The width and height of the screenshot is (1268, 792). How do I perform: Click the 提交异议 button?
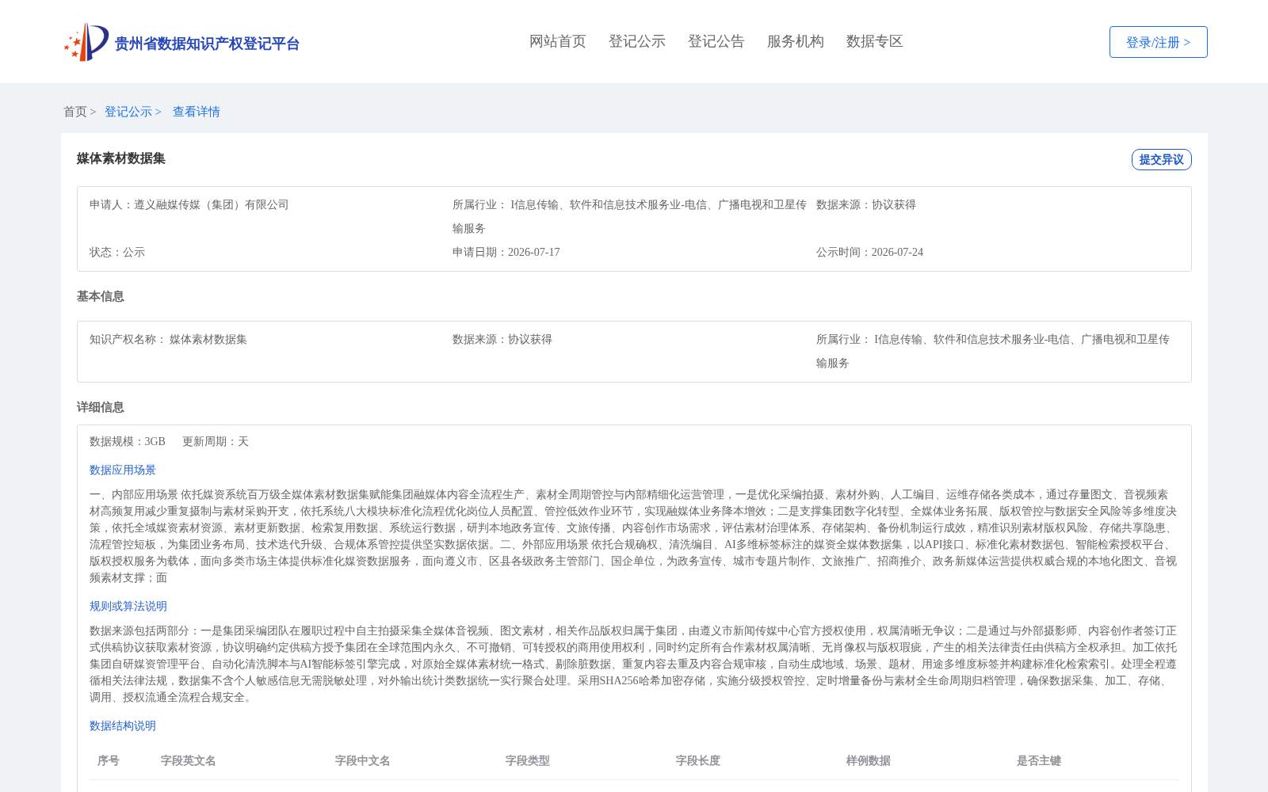point(1161,159)
